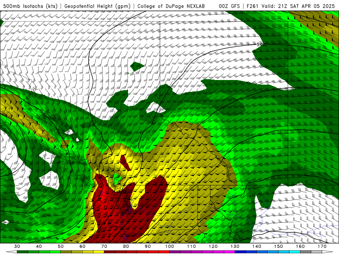
Task: Select the olive 50-55 kt swatch
Action: click(x=66, y=252)
